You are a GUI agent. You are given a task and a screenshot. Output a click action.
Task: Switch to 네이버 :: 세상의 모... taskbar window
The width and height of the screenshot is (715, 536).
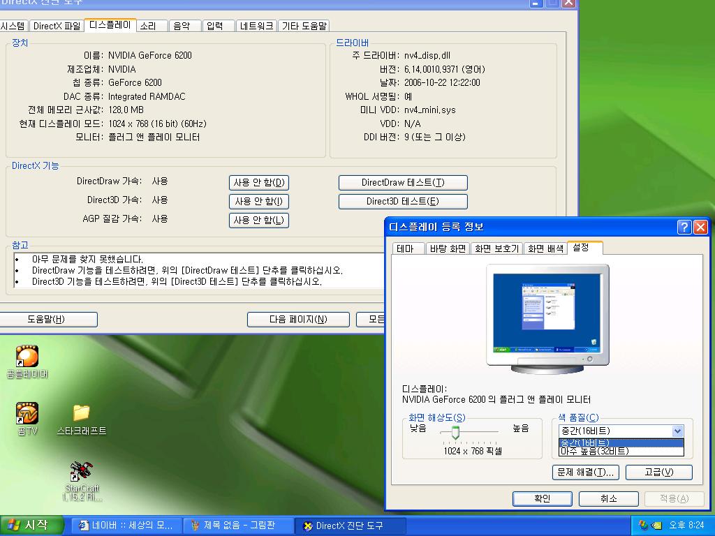pyautogui.click(x=126, y=526)
